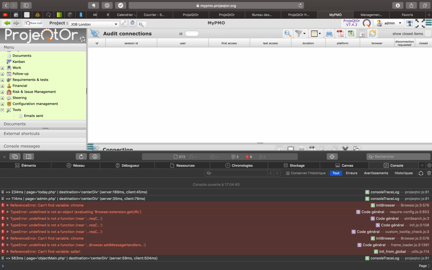Print the Audit connections list
The width and height of the screenshot is (432, 270).
[329, 33]
